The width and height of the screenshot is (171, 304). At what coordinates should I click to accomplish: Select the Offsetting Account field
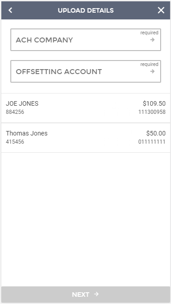click(x=85, y=71)
